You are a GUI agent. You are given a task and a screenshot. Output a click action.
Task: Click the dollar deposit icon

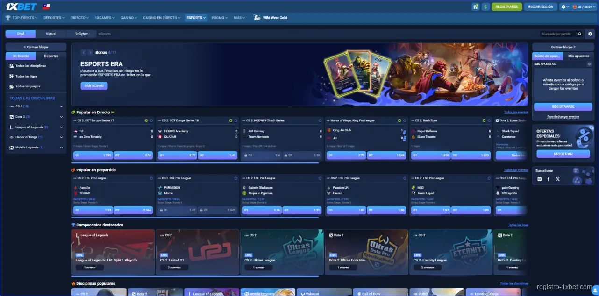click(x=486, y=7)
